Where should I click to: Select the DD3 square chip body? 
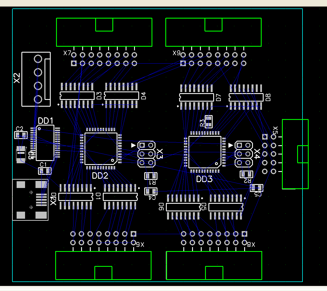pos(205,152)
